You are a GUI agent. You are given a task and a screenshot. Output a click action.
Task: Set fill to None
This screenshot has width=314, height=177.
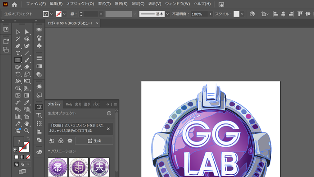28,157
